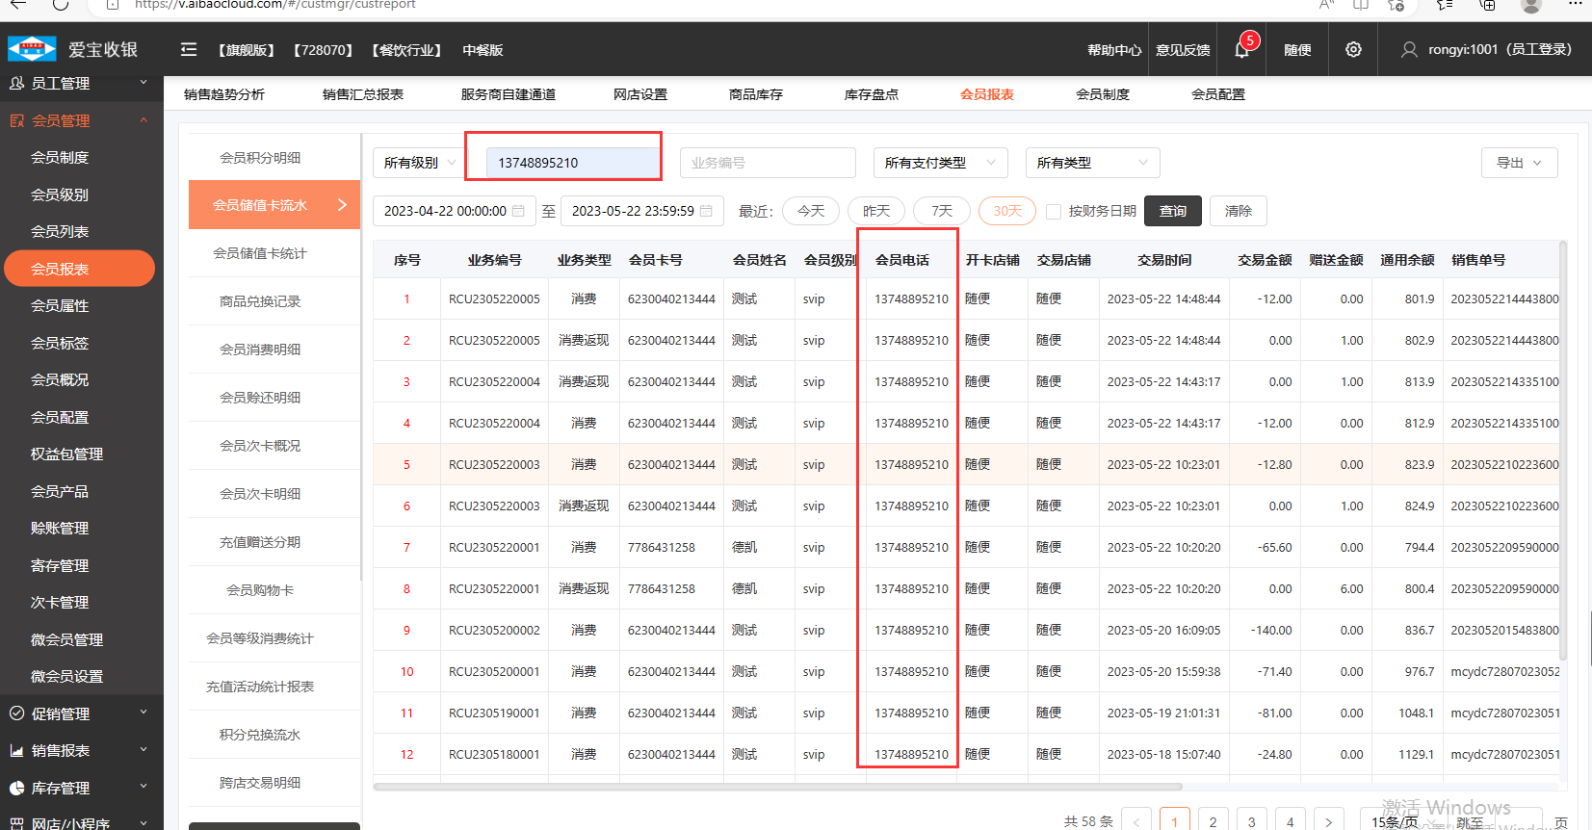Enable the 按财务日期 checkbox

[1054, 211]
